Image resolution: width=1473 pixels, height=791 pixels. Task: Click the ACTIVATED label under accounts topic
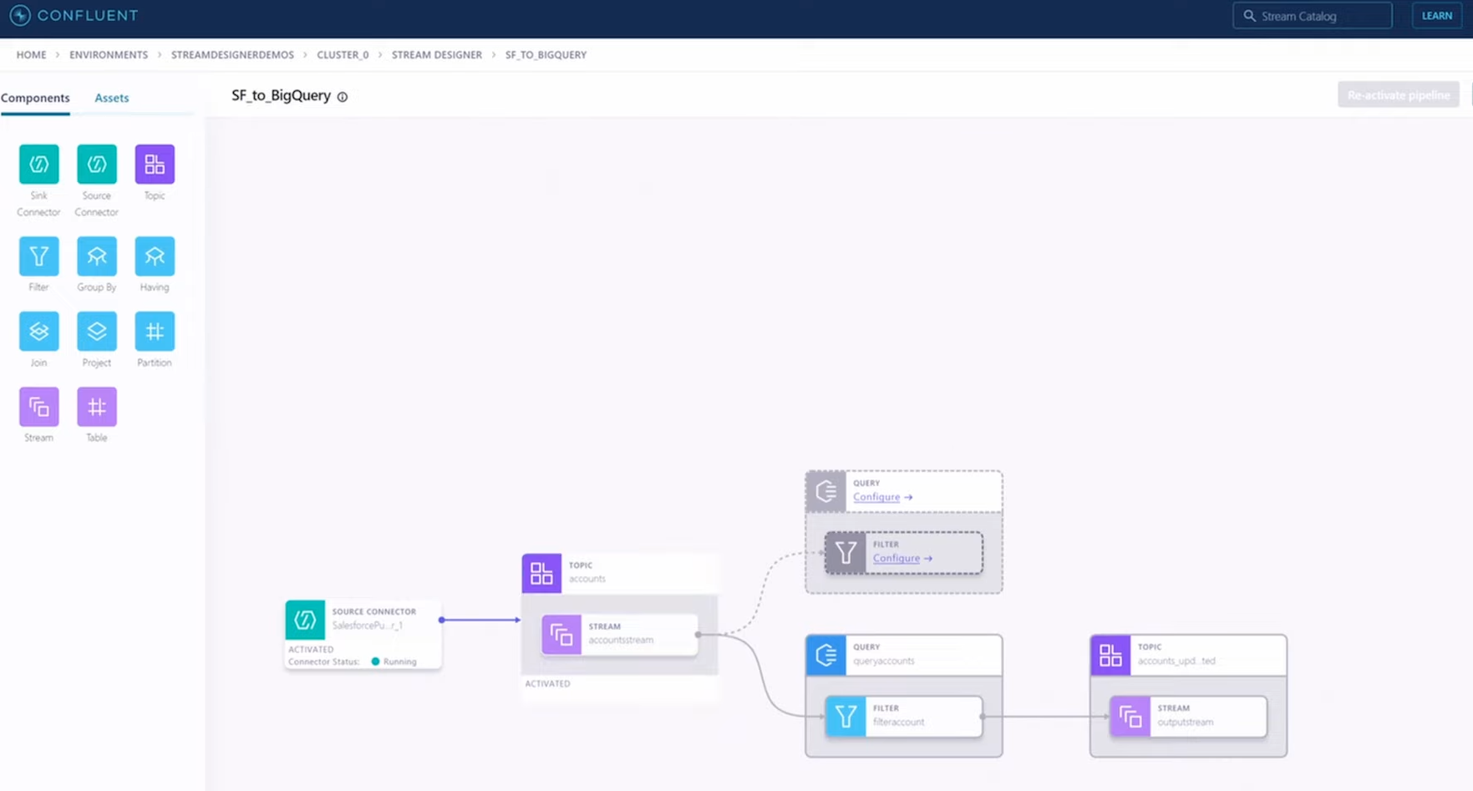tap(547, 683)
